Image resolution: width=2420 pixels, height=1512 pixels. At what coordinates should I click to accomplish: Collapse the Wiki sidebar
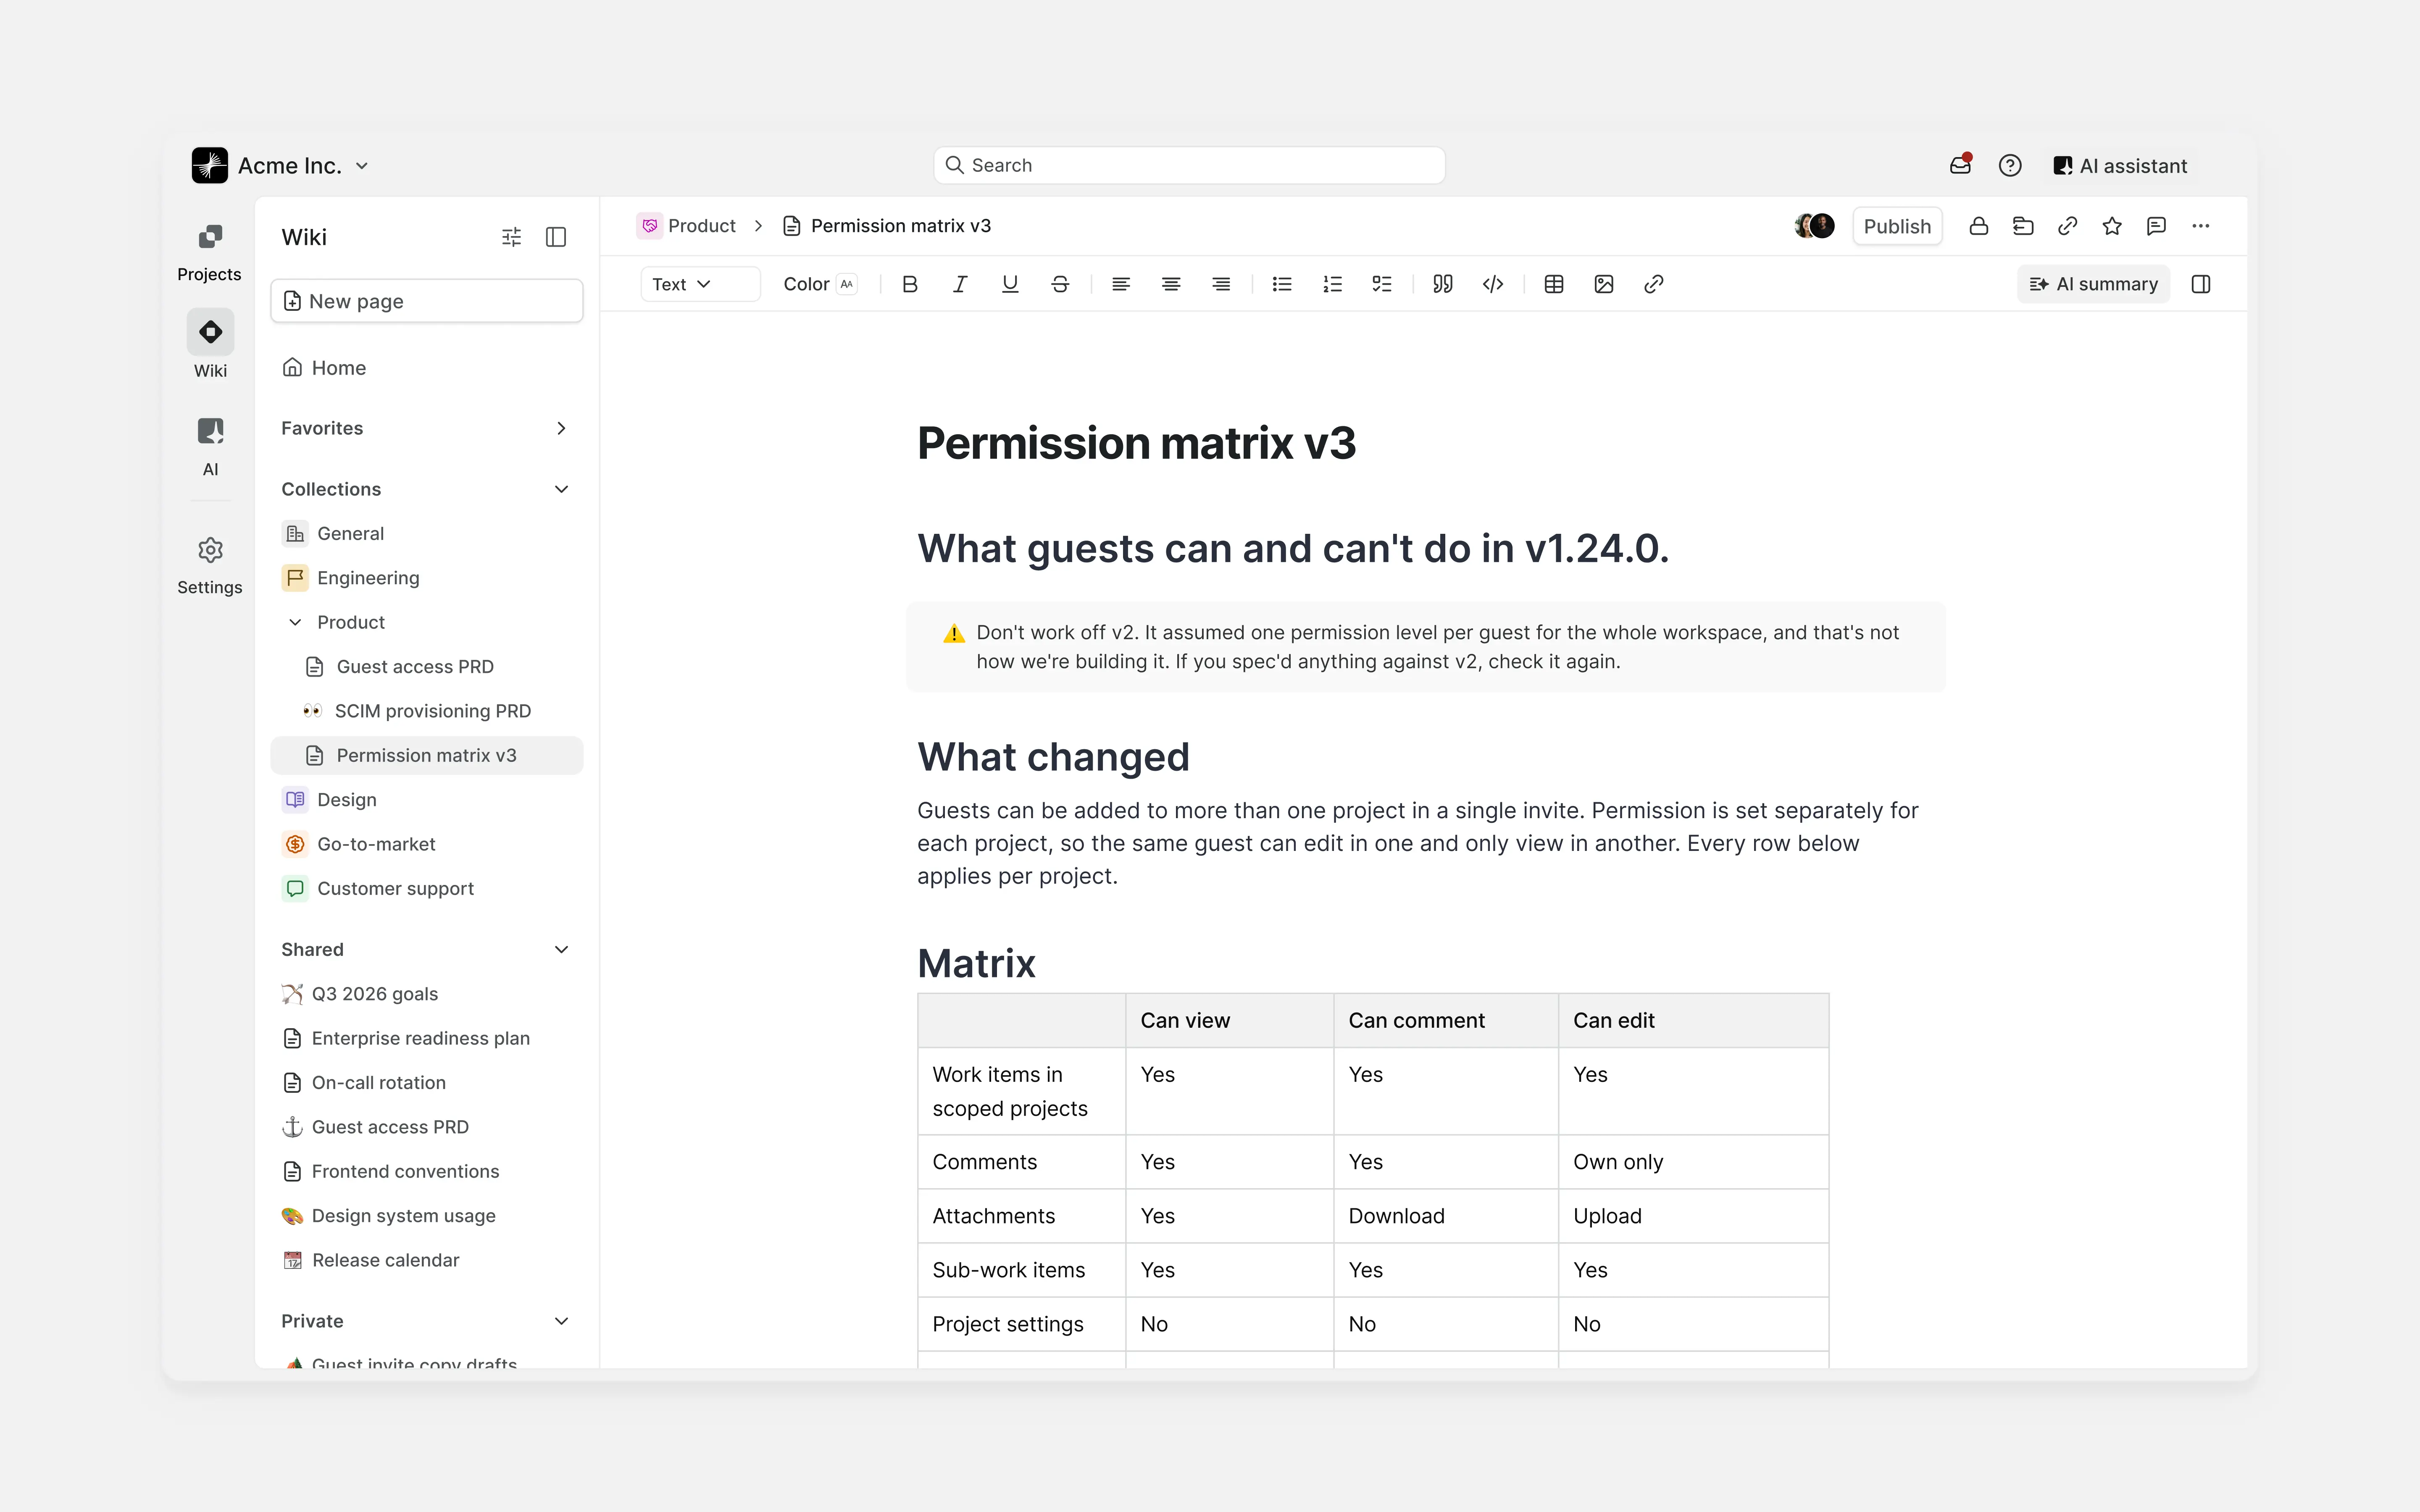click(x=556, y=237)
